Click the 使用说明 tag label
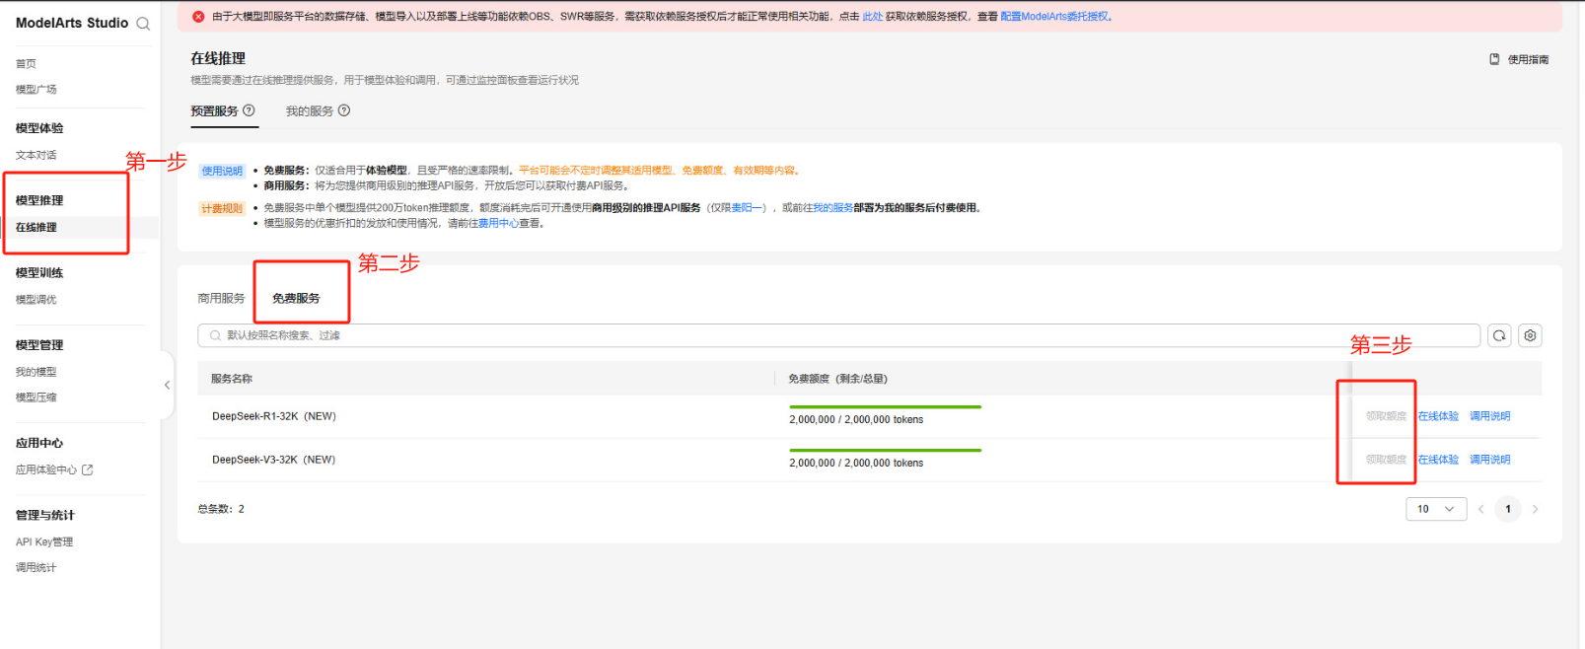Viewport: 1585px width, 649px height. pyautogui.click(x=222, y=171)
